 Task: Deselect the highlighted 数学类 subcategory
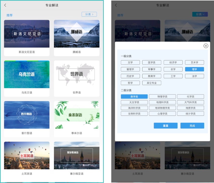[134, 97]
